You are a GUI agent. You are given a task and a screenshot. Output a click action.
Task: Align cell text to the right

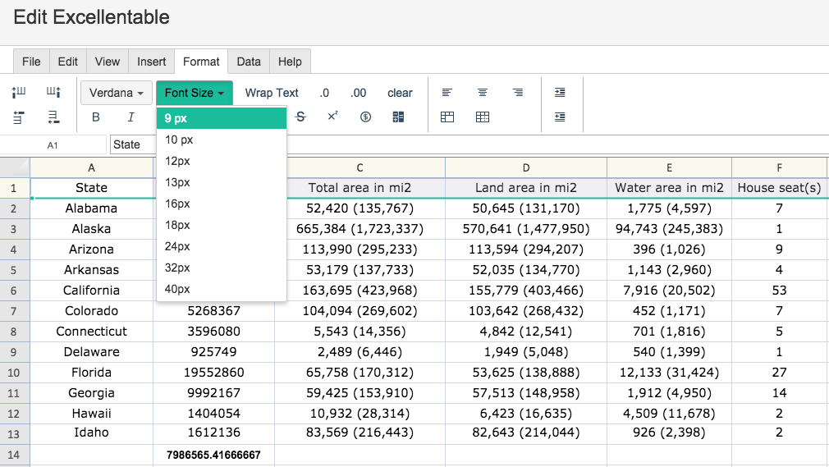coord(518,93)
